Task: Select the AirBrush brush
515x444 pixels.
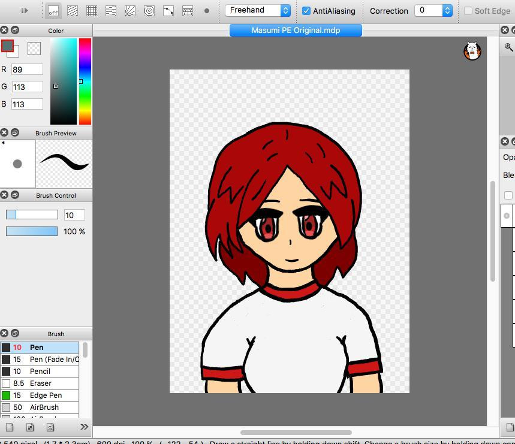Action: pos(40,407)
